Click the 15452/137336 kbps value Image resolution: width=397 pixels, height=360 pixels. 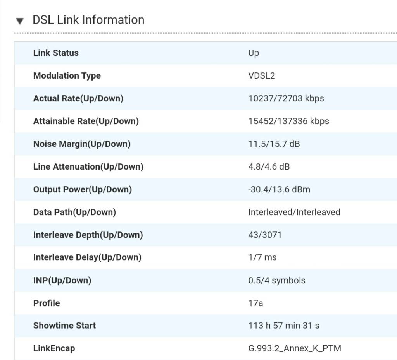(288, 122)
